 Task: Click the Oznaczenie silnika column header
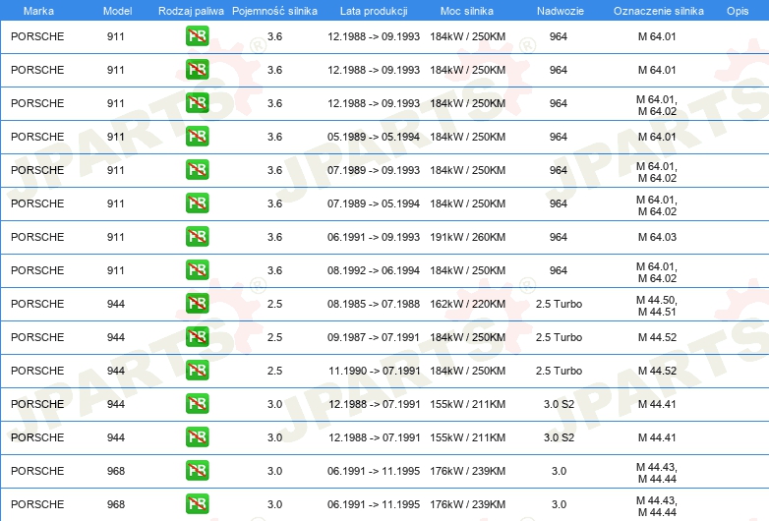pos(658,11)
